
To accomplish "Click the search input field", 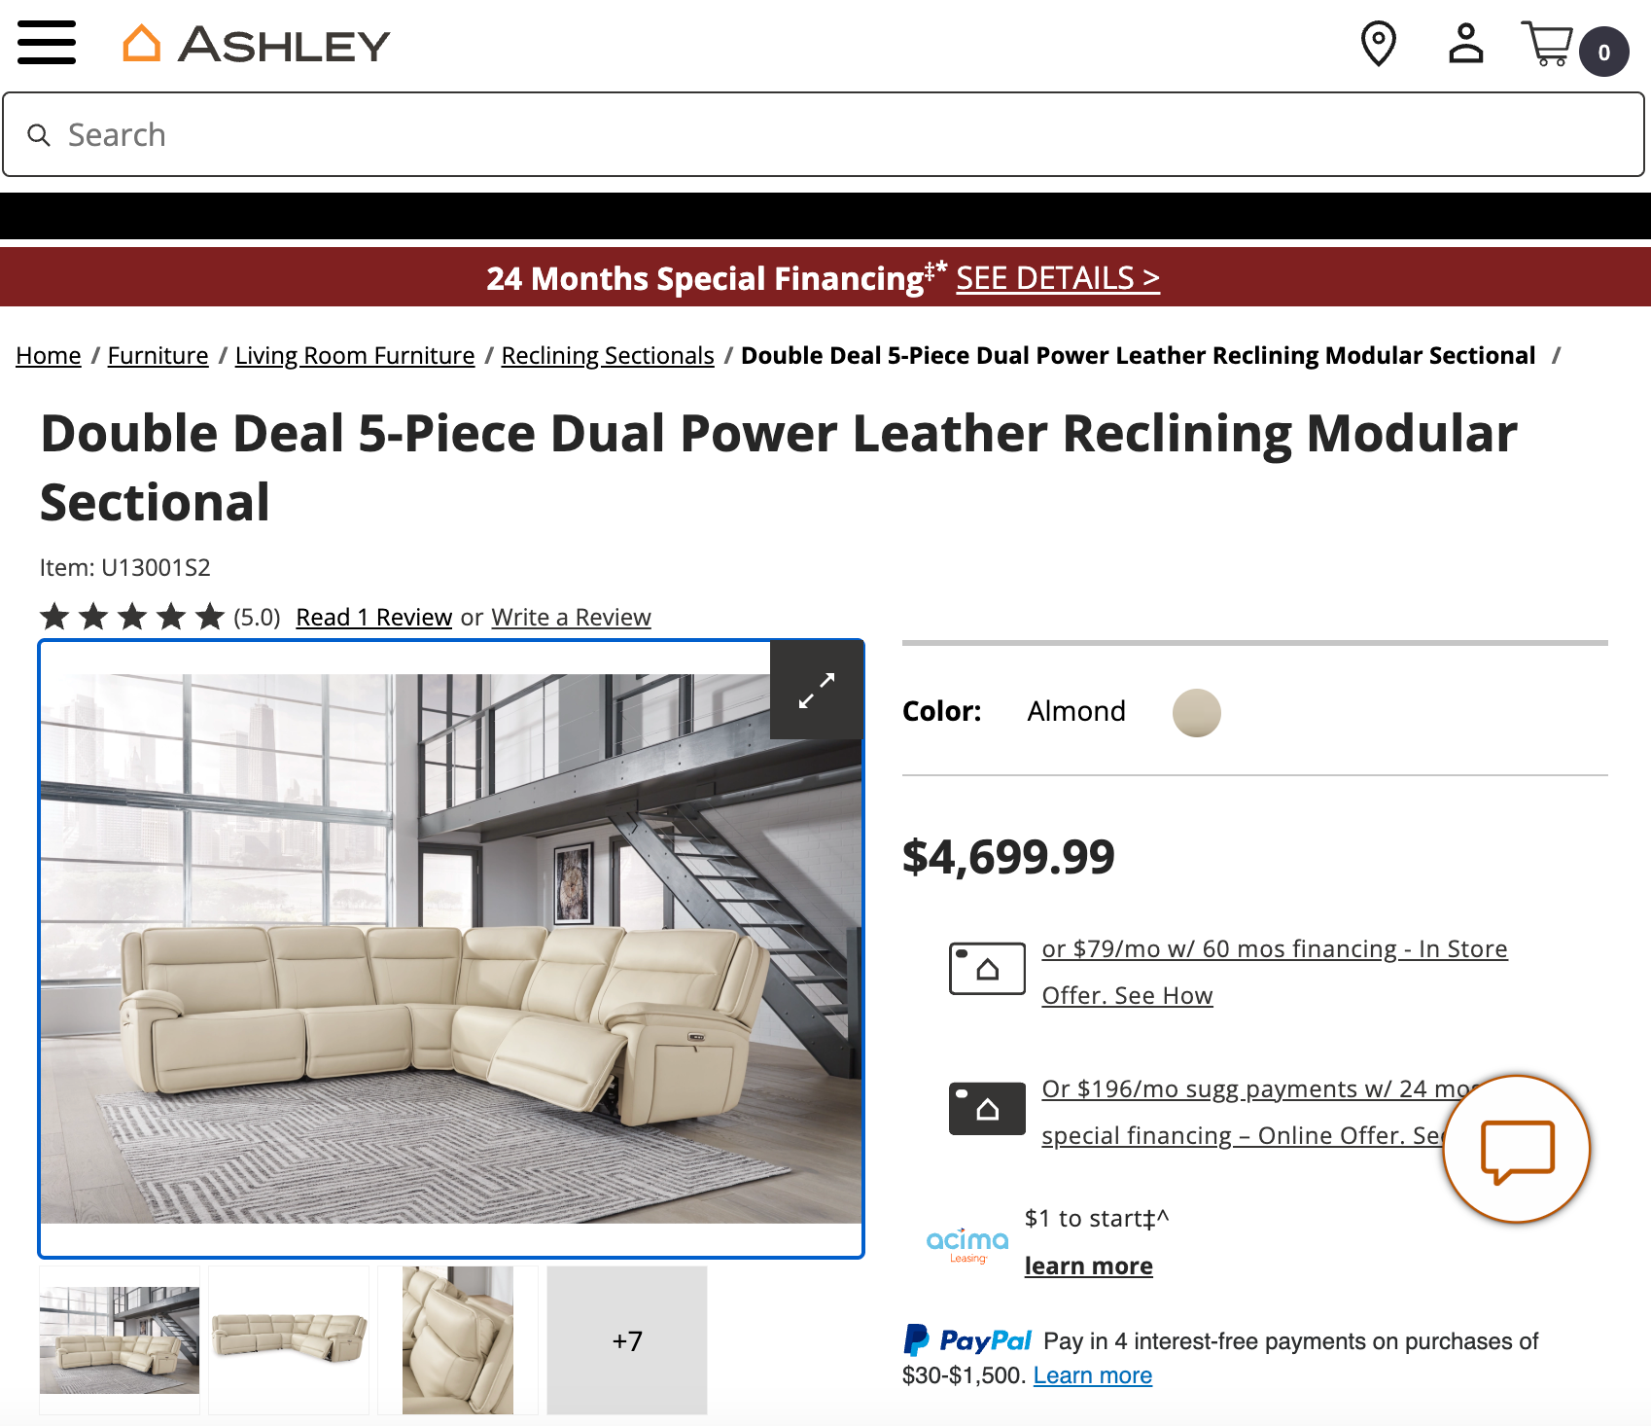I will tap(389, 134).
